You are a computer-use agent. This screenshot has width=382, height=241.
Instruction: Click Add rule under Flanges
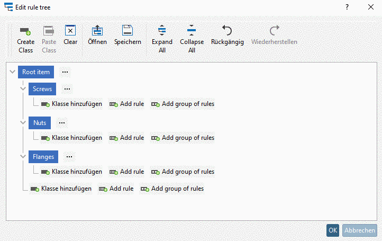point(126,172)
